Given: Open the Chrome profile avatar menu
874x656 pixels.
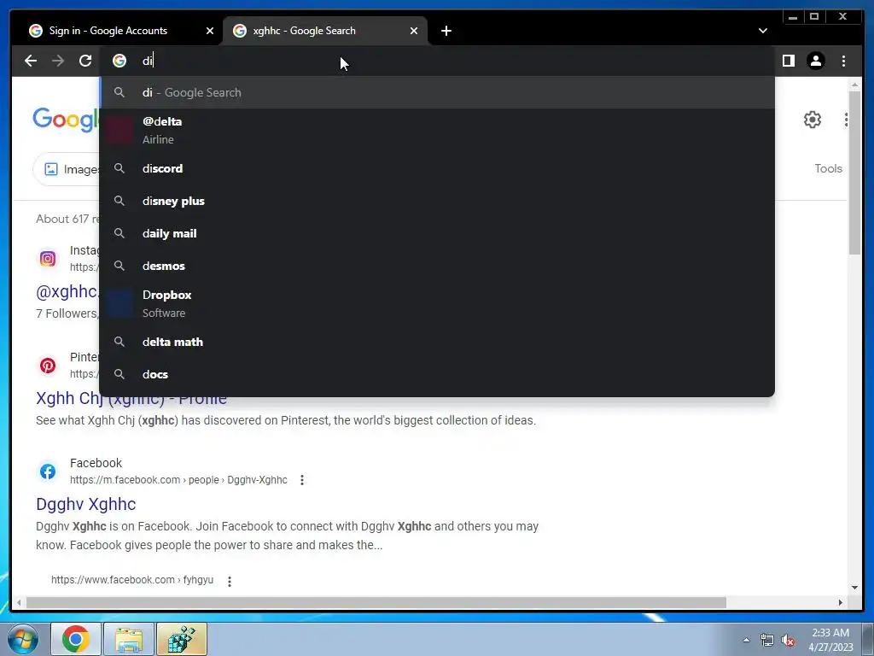Looking at the screenshot, I should tap(815, 61).
